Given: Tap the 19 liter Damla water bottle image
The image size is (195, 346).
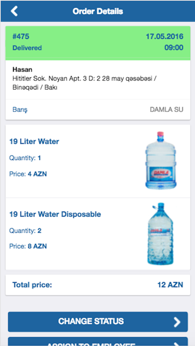Looking at the screenshot, I should 161,160.
